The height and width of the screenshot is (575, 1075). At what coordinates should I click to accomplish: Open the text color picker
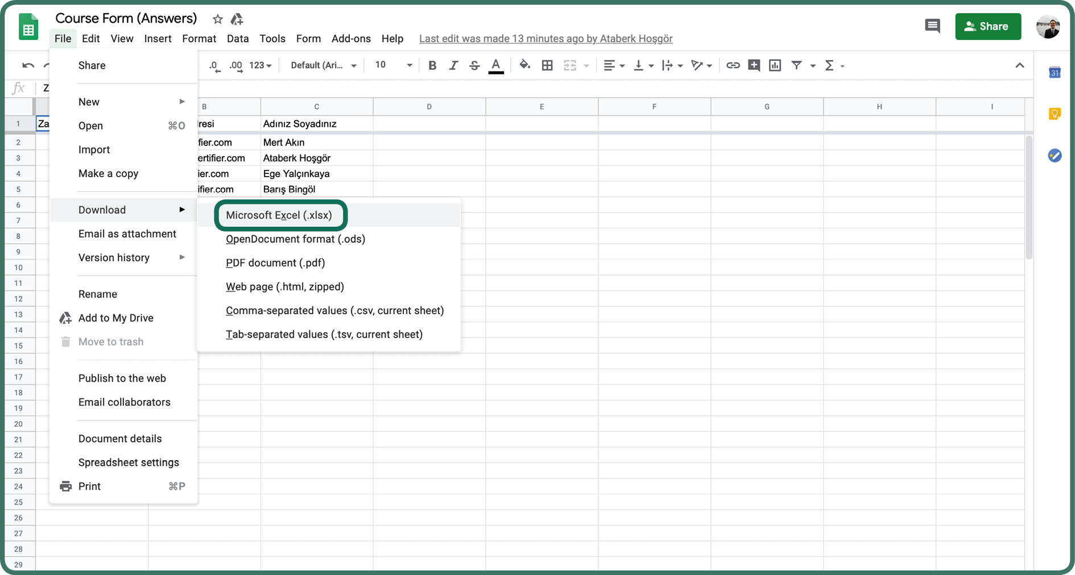[496, 65]
